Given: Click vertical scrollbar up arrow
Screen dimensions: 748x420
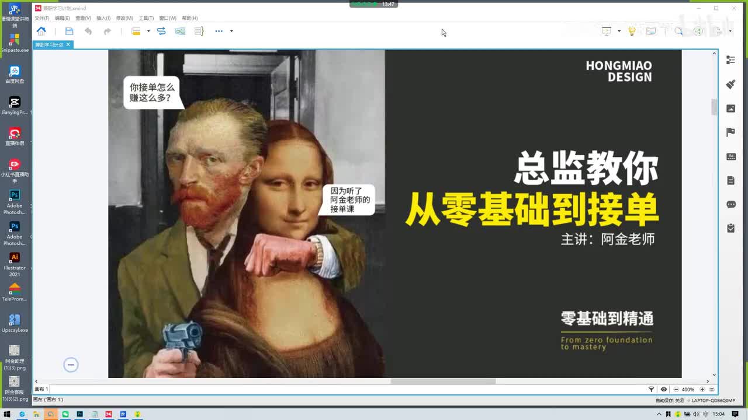Looking at the screenshot, I should click(x=714, y=54).
